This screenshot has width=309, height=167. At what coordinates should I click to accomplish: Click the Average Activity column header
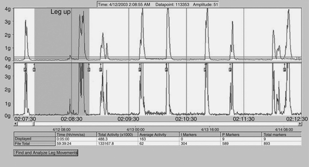pyautogui.click(x=158, y=134)
